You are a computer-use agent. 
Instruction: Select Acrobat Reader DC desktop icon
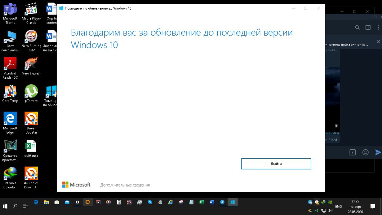10,68
